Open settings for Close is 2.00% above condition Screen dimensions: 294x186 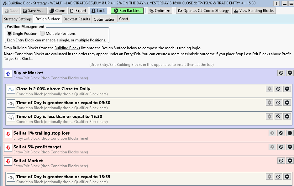pyautogui.click(x=270, y=89)
